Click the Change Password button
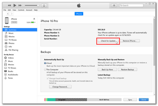Viewport: 158px width, 106px height. [x=60, y=87]
